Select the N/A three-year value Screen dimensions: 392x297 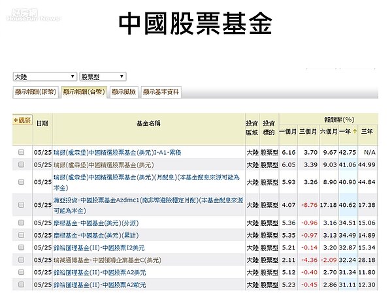click(x=370, y=152)
